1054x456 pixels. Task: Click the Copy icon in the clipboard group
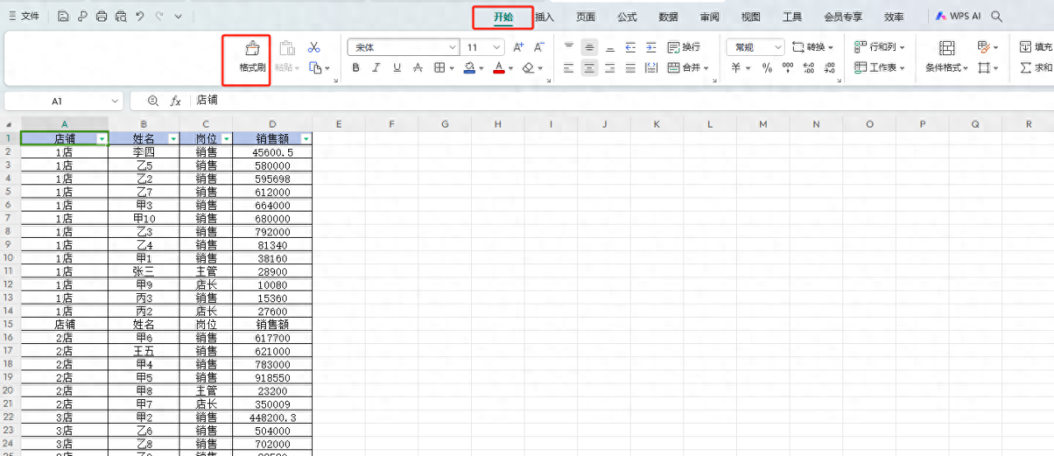[x=315, y=68]
